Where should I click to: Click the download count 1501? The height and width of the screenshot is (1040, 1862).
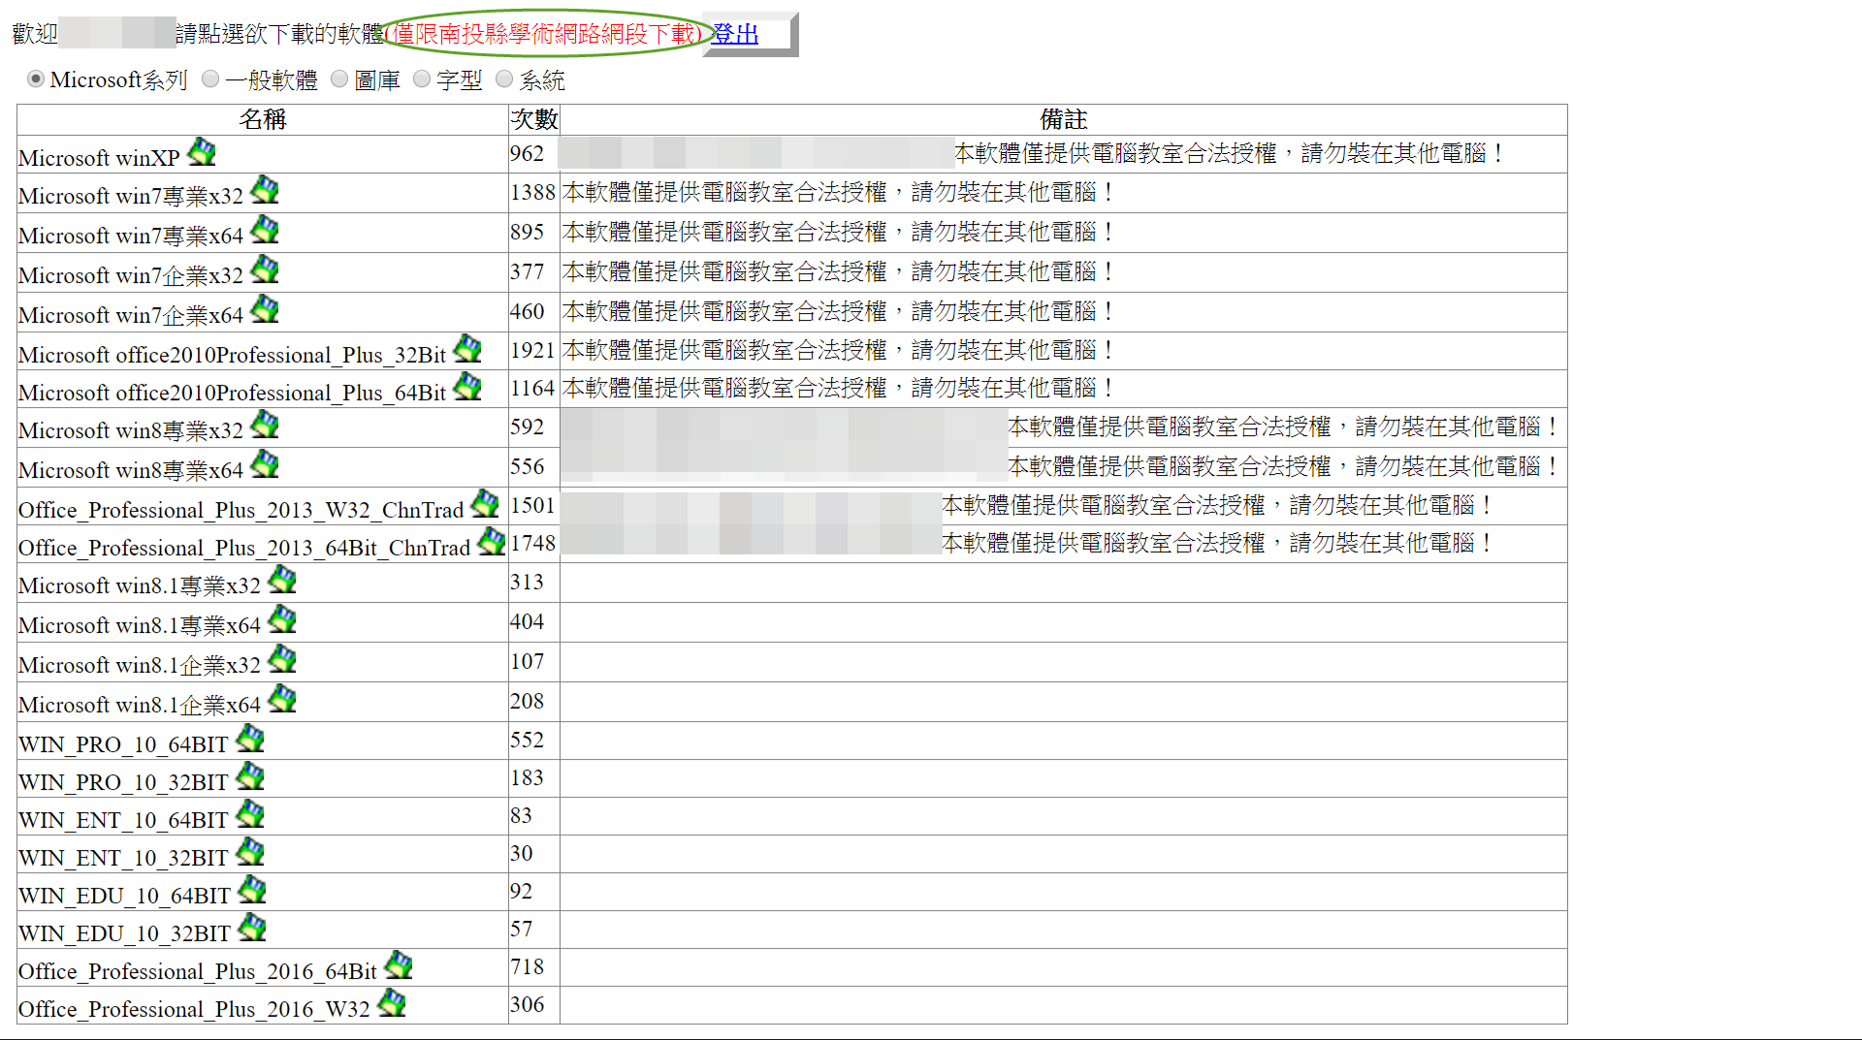(x=533, y=505)
